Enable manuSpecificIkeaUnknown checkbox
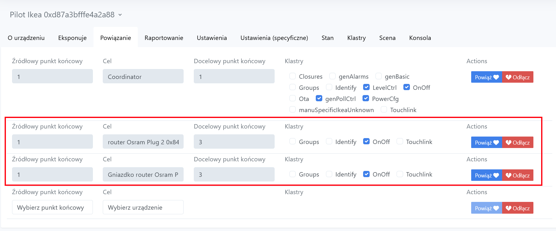 (x=293, y=110)
